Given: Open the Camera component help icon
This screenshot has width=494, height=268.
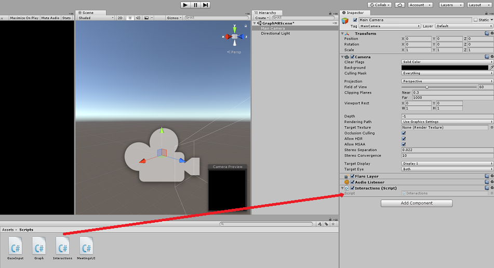Looking at the screenshot, I should point(487,57).
